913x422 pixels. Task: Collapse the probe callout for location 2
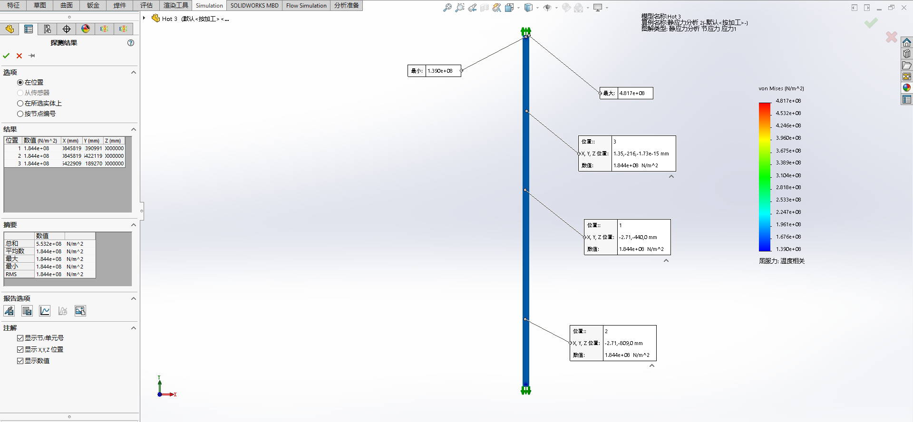tap(652, 365)
